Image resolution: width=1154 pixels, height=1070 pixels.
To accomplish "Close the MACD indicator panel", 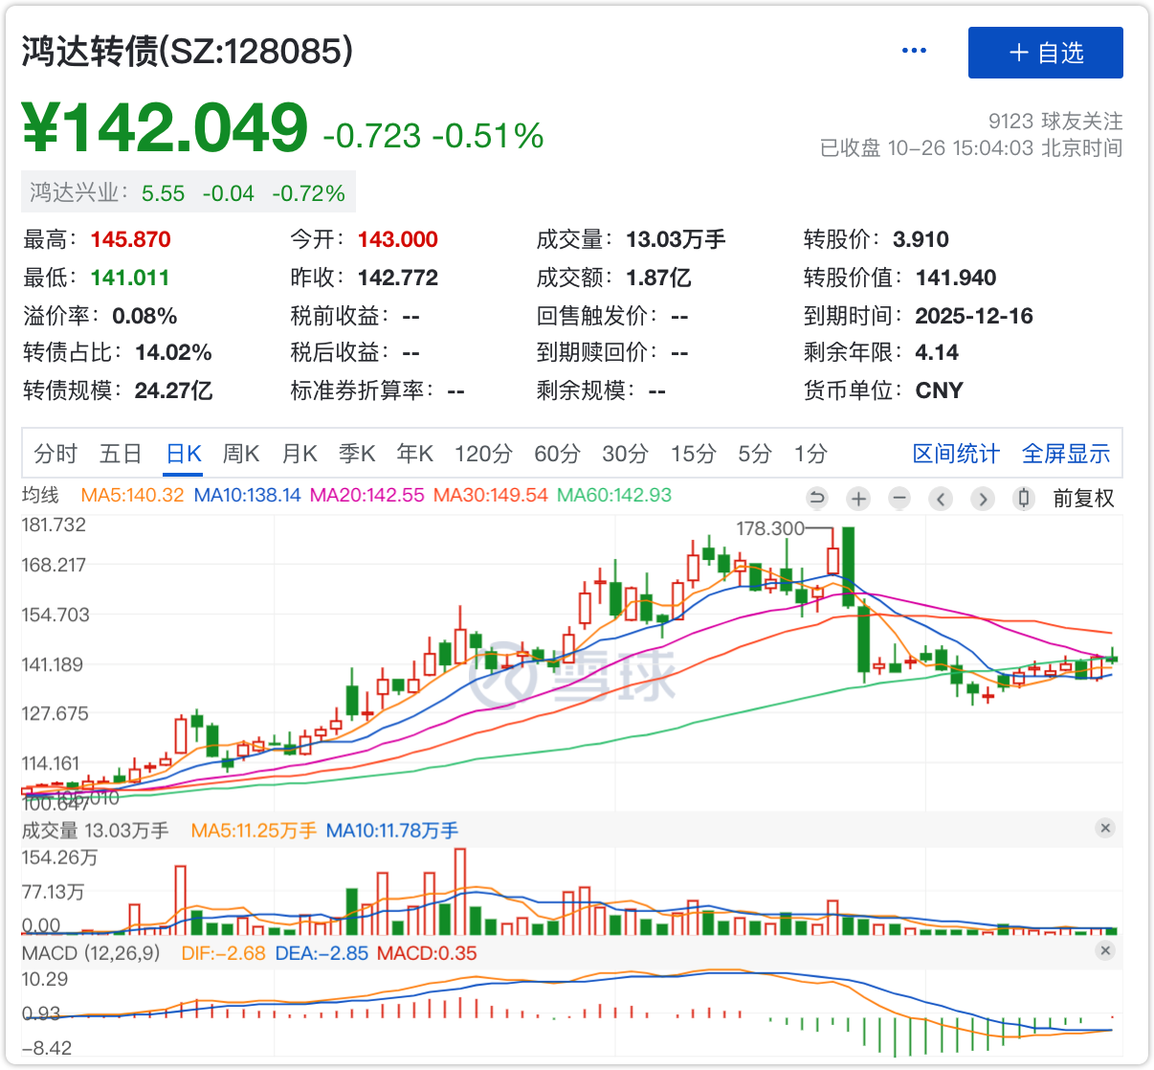I will point(1105,950).
